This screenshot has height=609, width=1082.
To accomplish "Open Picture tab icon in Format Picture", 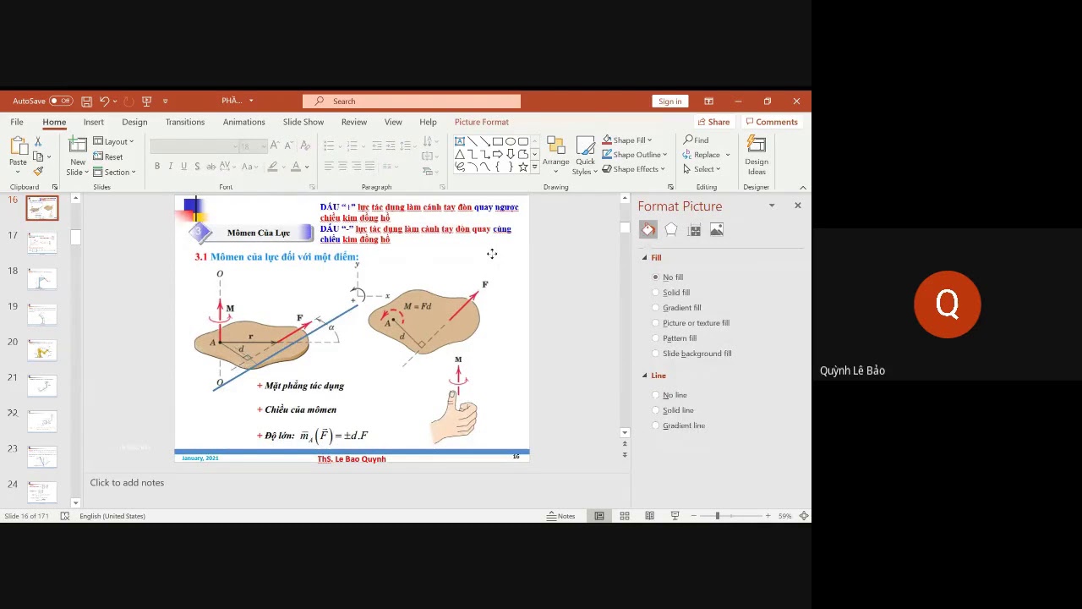I will (717, 229).
